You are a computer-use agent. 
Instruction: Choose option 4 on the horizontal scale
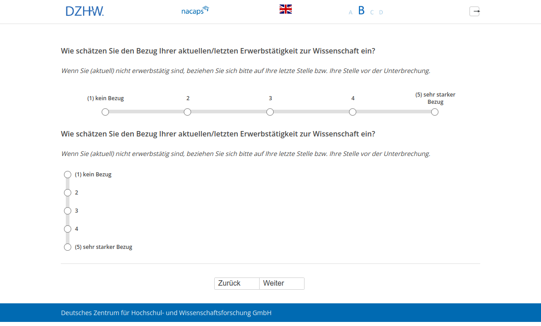coord(353,112)
